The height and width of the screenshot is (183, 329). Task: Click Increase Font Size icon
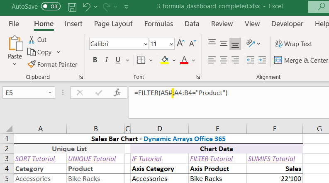[x=180, y=43]
